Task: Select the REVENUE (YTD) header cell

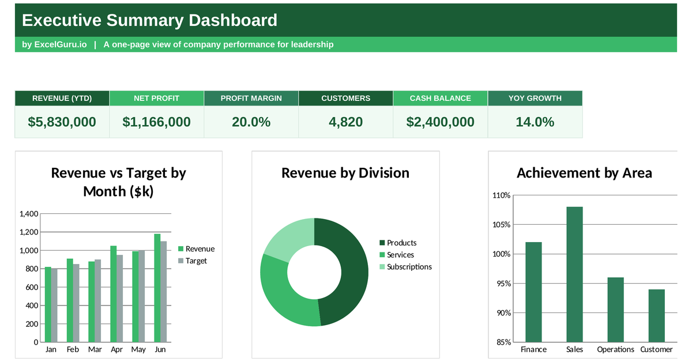Action: point(62,98)
